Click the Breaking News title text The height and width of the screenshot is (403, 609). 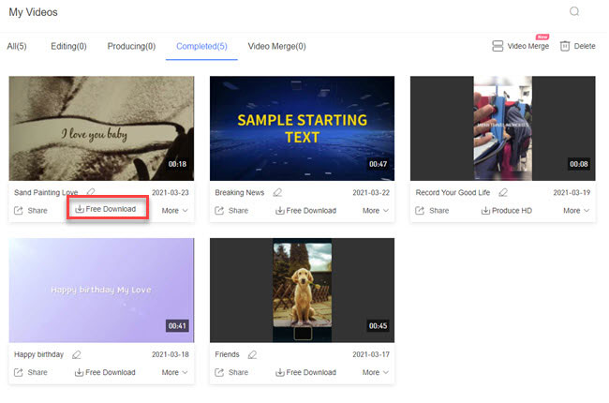pyautogui.click(x=239, y=192)
